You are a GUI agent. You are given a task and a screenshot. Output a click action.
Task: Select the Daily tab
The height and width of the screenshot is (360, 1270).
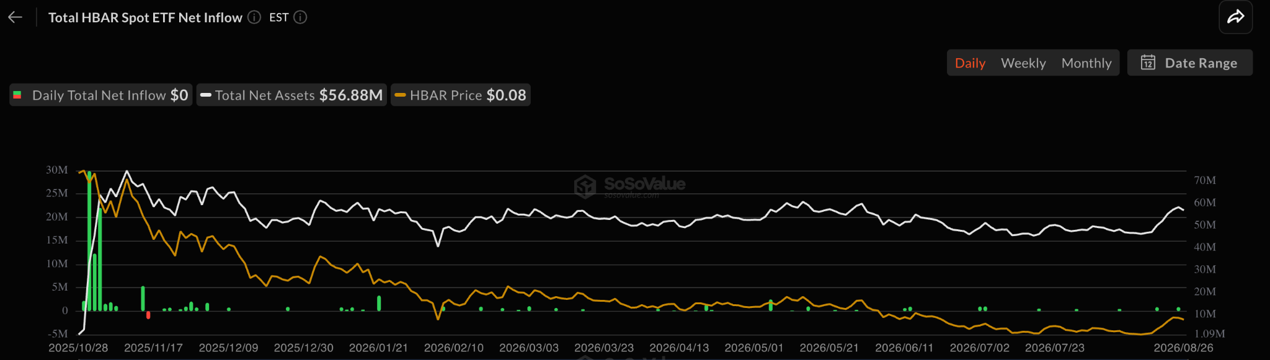(970, 63)
